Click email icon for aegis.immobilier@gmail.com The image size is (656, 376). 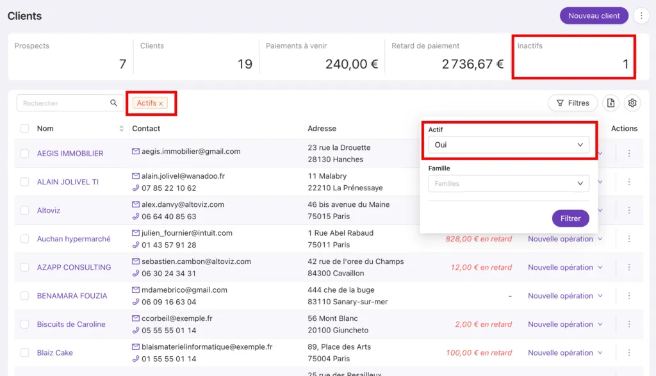[x=136, y=151]
